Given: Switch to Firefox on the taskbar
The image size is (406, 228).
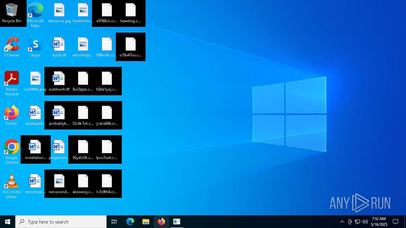Looking at the screenshot, I should tap(161, 222).
